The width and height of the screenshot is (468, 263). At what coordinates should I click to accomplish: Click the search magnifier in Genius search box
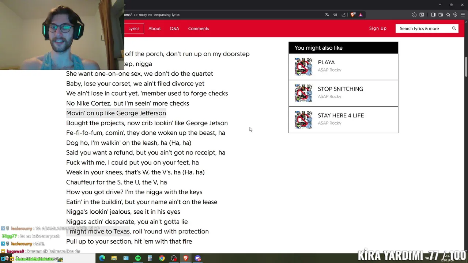point(454,28)
